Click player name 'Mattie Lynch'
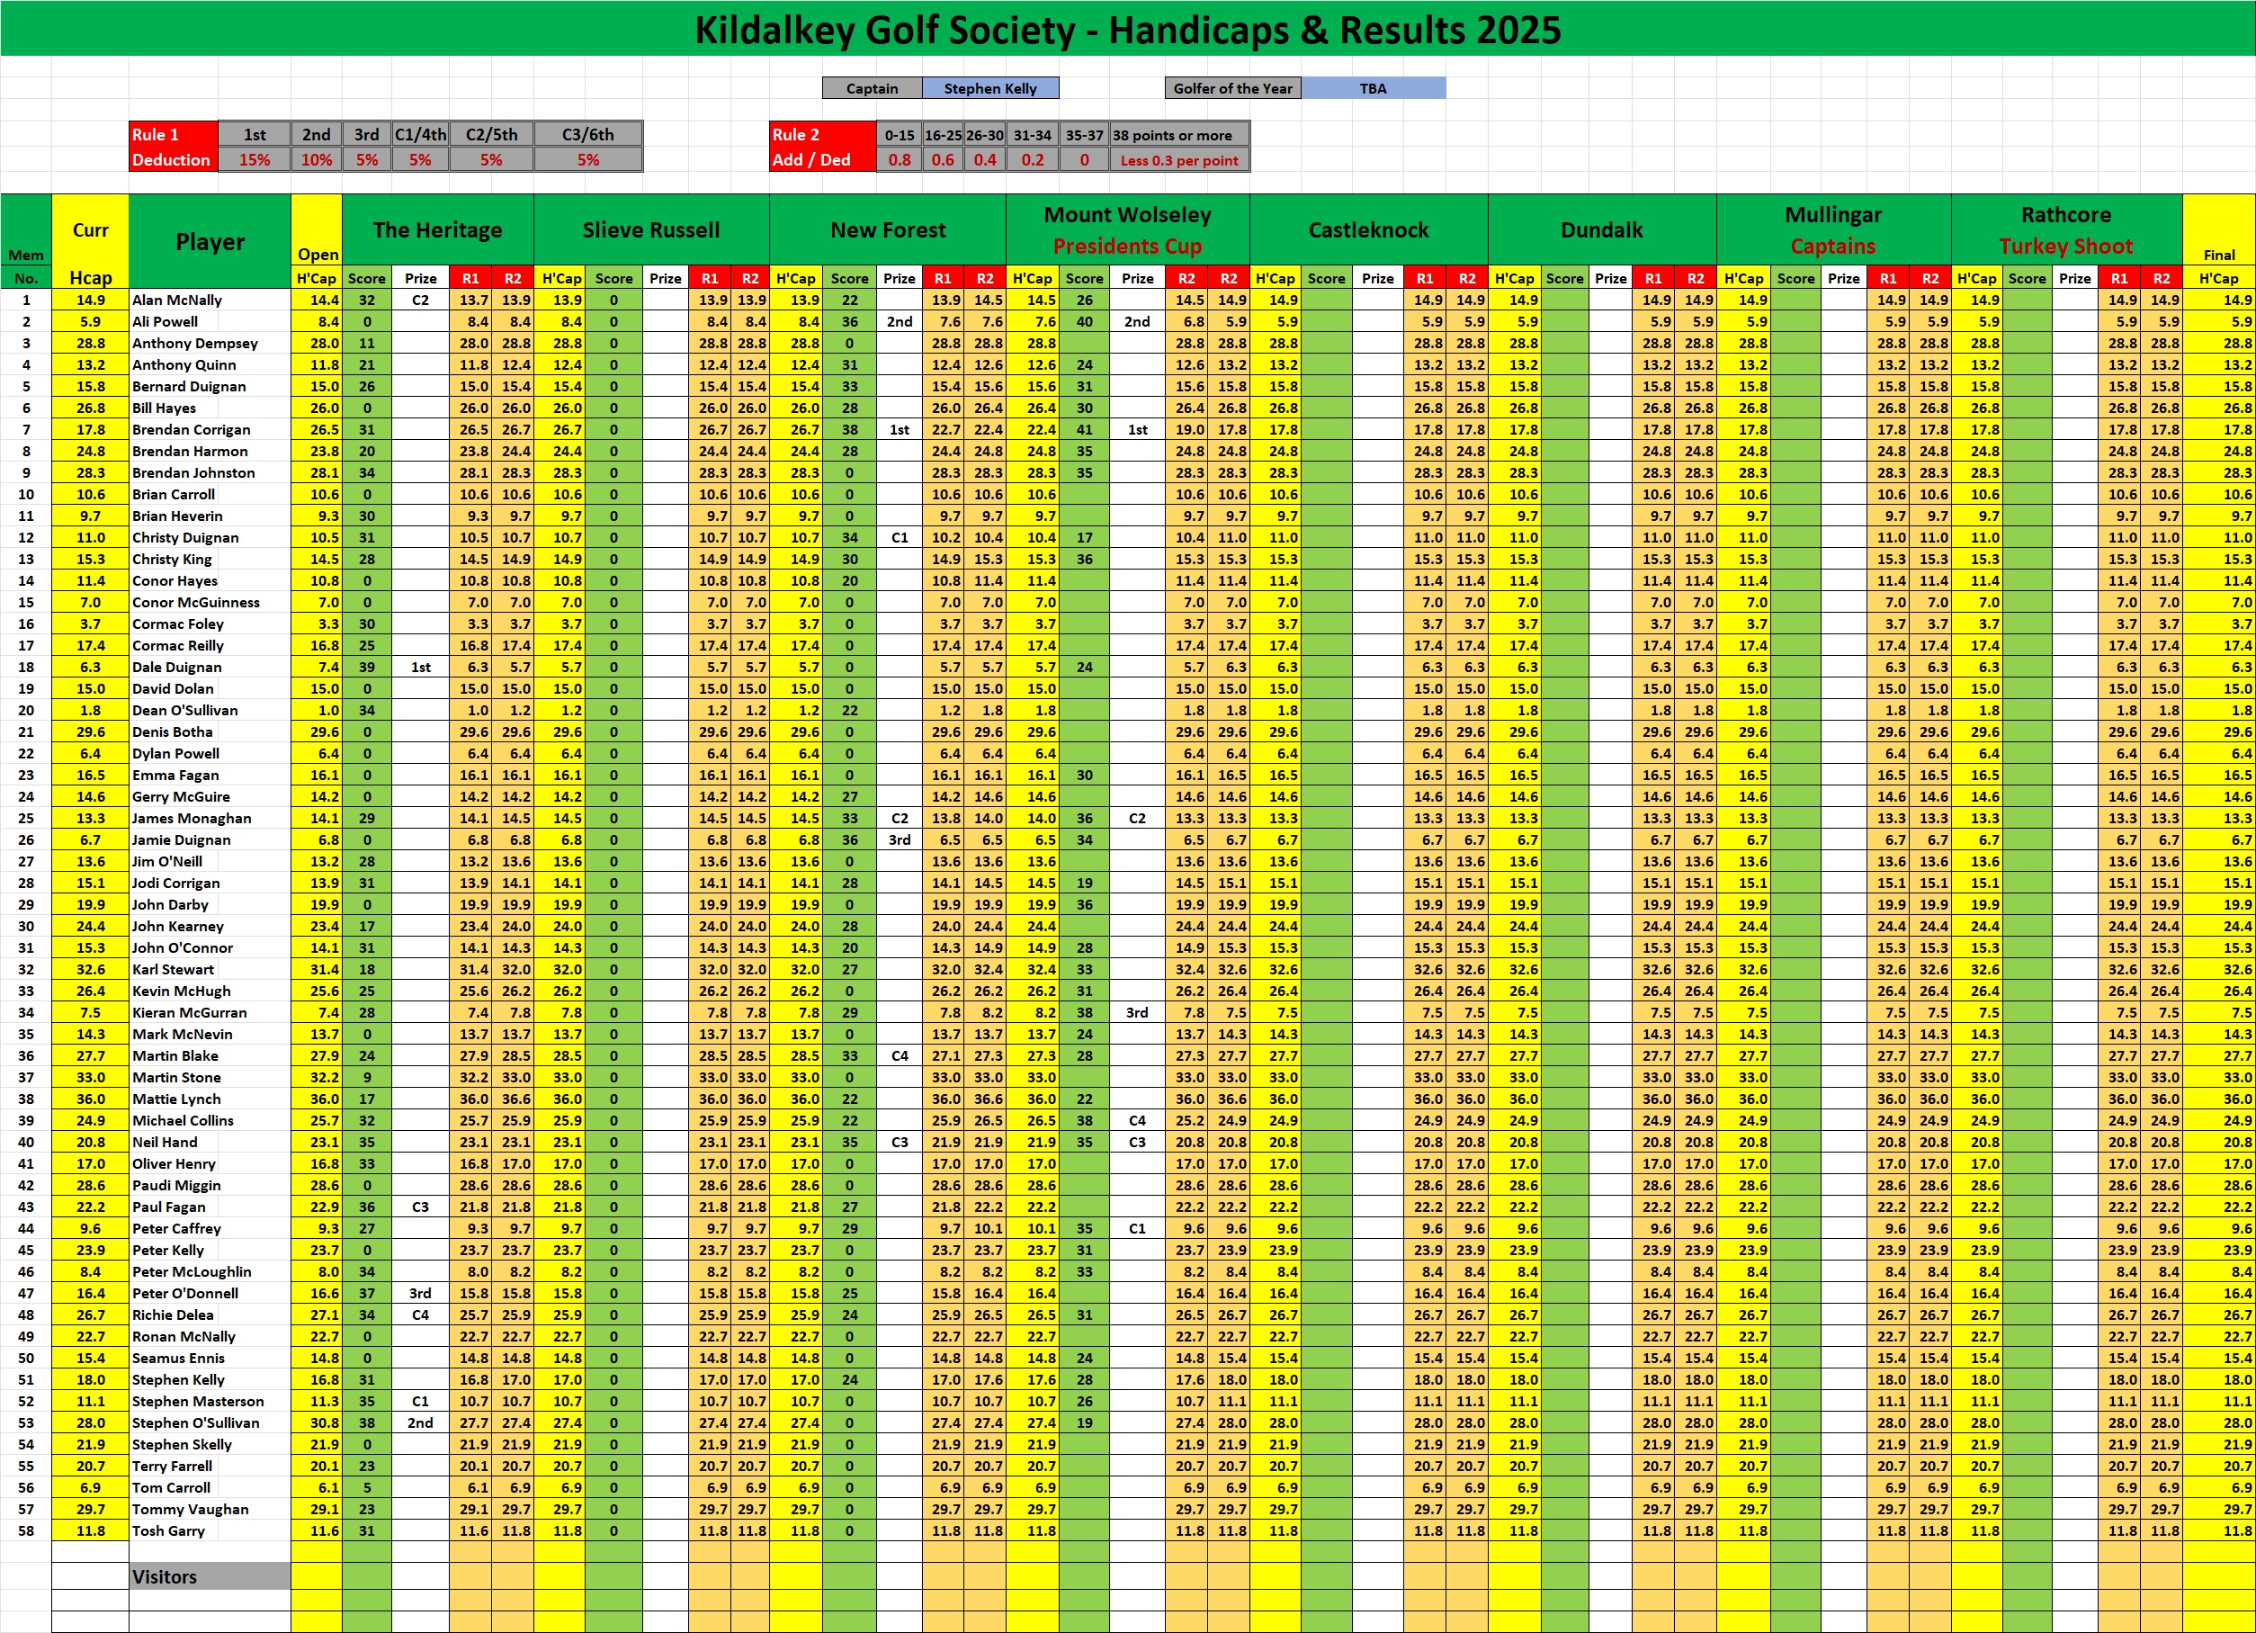The image size is (2256, 1633). (x=176, y=1099)
